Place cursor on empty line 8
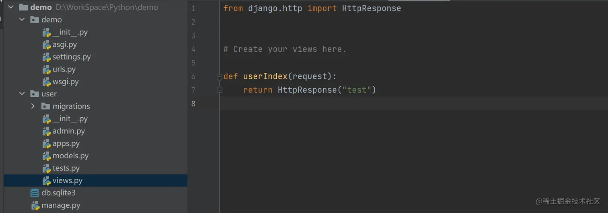This screenshot has width=608, height=213. pyautogui.click(x=414, y=104)
